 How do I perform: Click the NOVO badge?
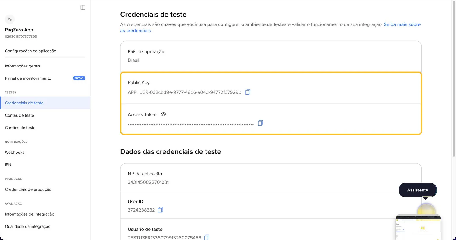[x=79, y=78]
